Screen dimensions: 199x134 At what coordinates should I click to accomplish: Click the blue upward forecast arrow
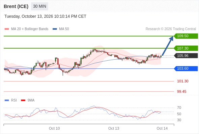point(168,46)
